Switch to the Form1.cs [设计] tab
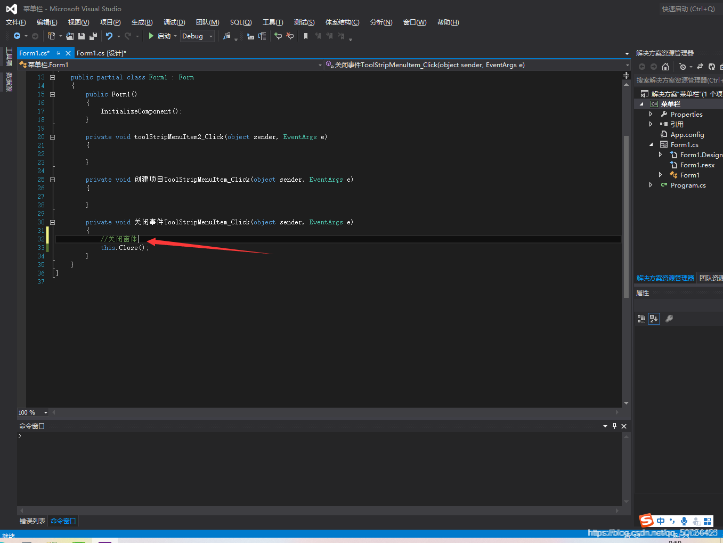 pos(101,53)
